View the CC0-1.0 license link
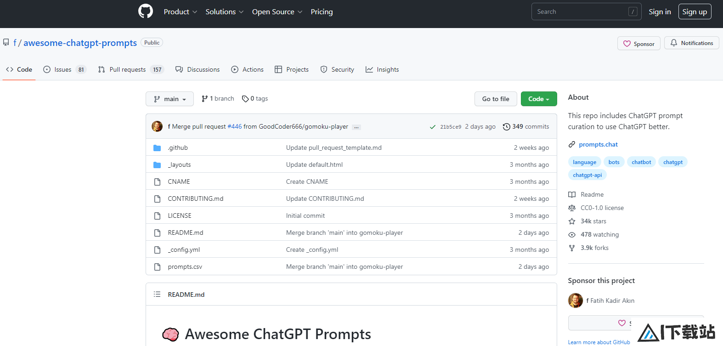This screenshot has width=723, height=346. pyautogui.click(x=596, y=208)
